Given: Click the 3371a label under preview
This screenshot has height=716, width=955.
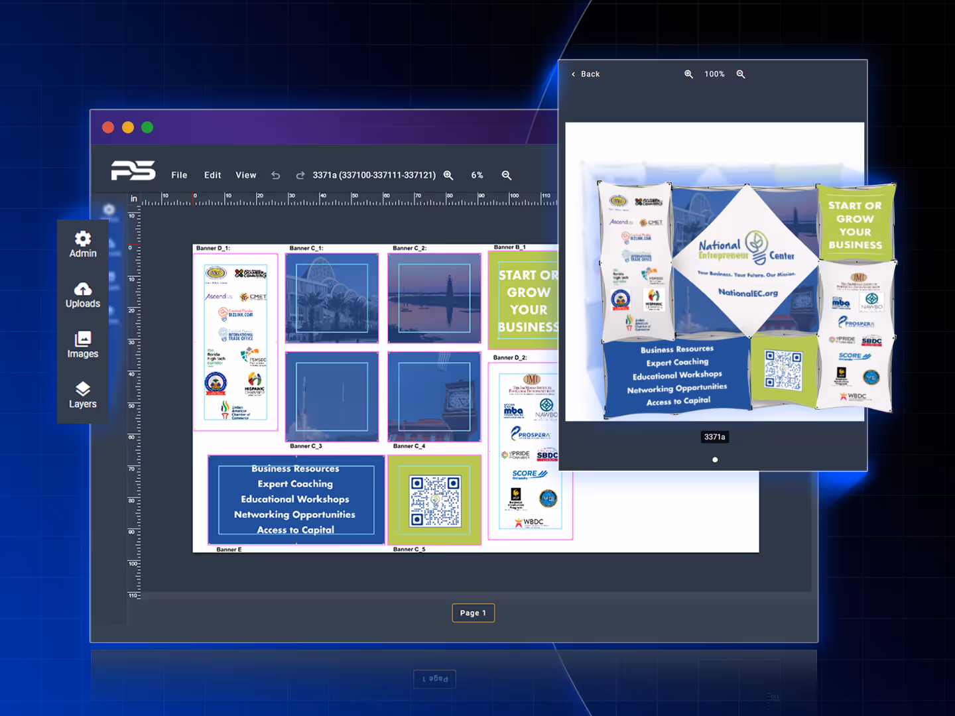Looking at the screenshot, I should coord(715,437).
